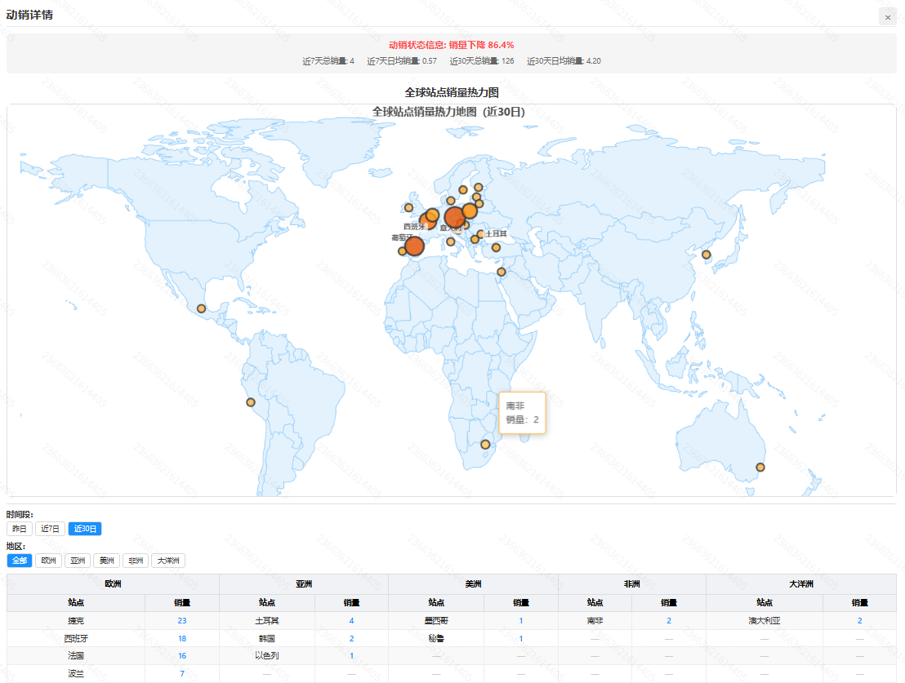Select the 昨日 time period
Viewport: 905px width, 683px height.
point(19,529)
